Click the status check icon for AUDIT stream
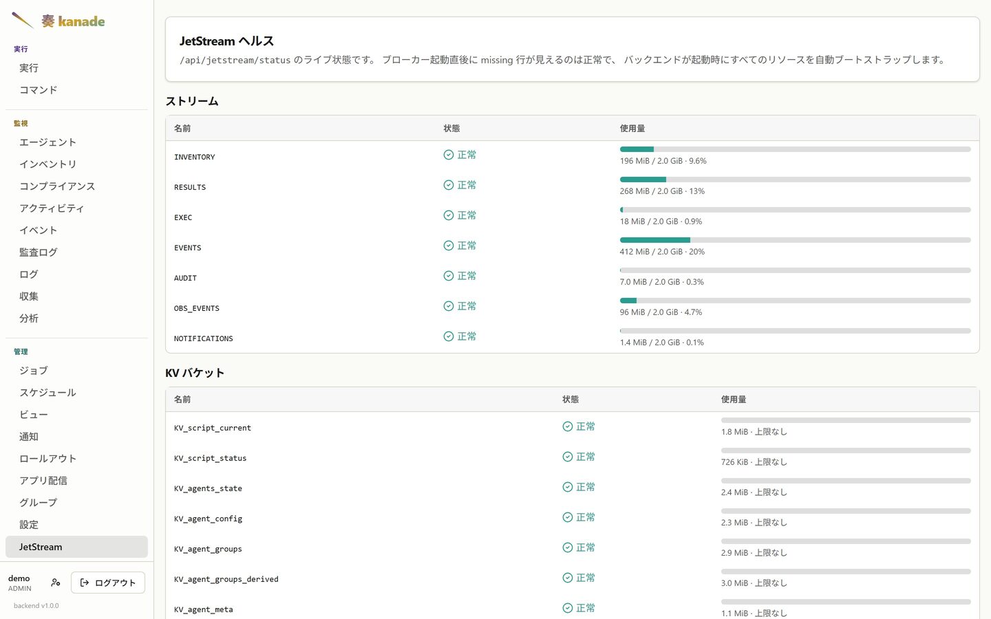991x619 pixels. 449,276
